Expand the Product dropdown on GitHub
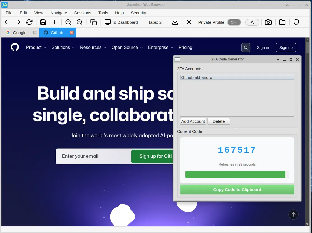 pos(36,48)
